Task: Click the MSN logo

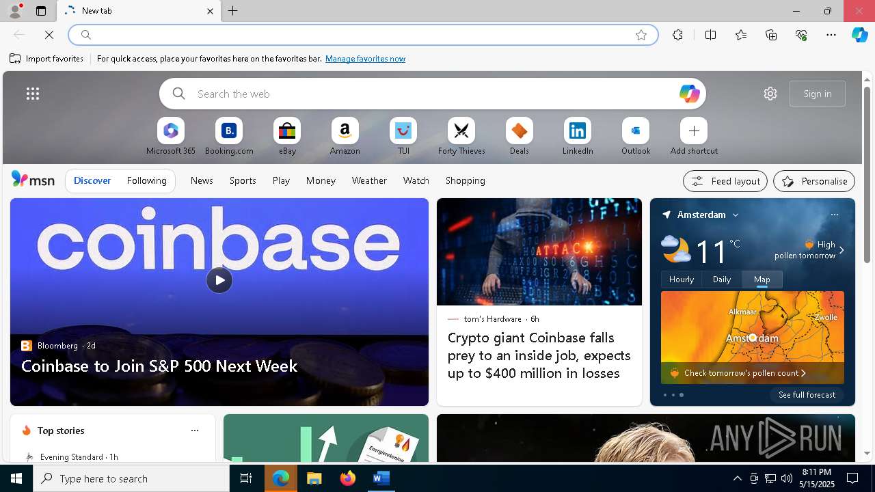Action: [x=33, y=180]
